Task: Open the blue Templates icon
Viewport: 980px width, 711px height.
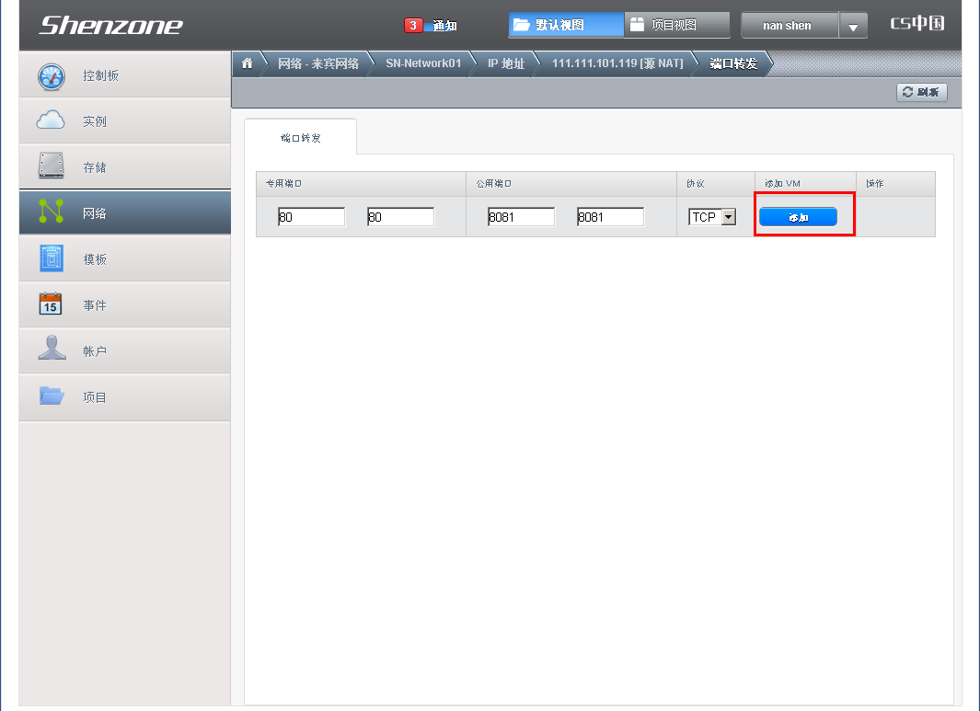Action: coord(51,258)
